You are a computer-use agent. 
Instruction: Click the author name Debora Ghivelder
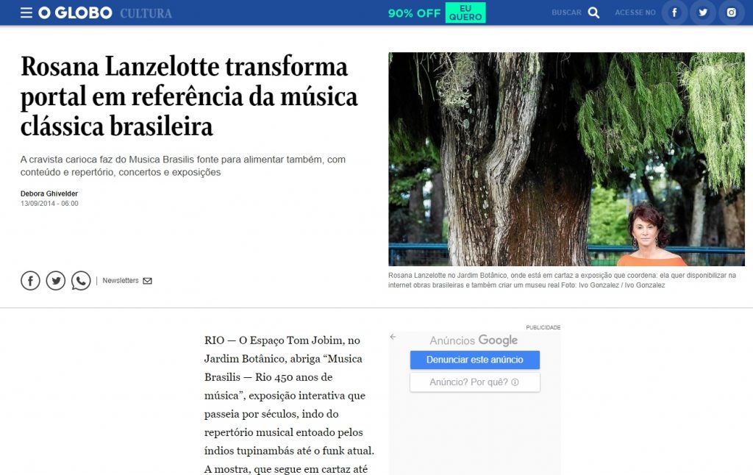click(49, 193)
